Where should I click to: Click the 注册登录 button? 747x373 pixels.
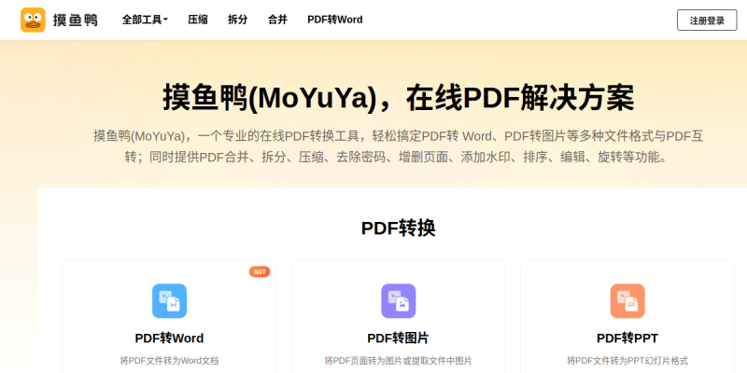point(707,20)
